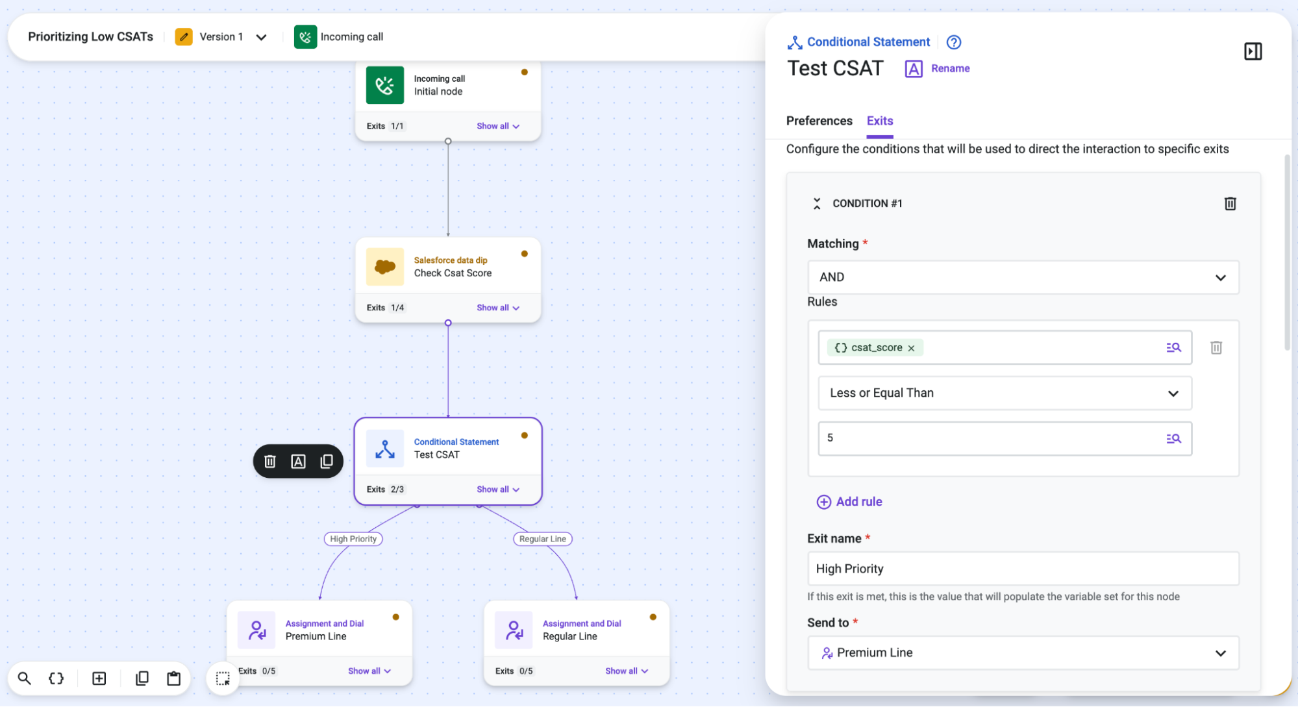
Task: Open variables curly braces tool
Action: tap(56, 678)
